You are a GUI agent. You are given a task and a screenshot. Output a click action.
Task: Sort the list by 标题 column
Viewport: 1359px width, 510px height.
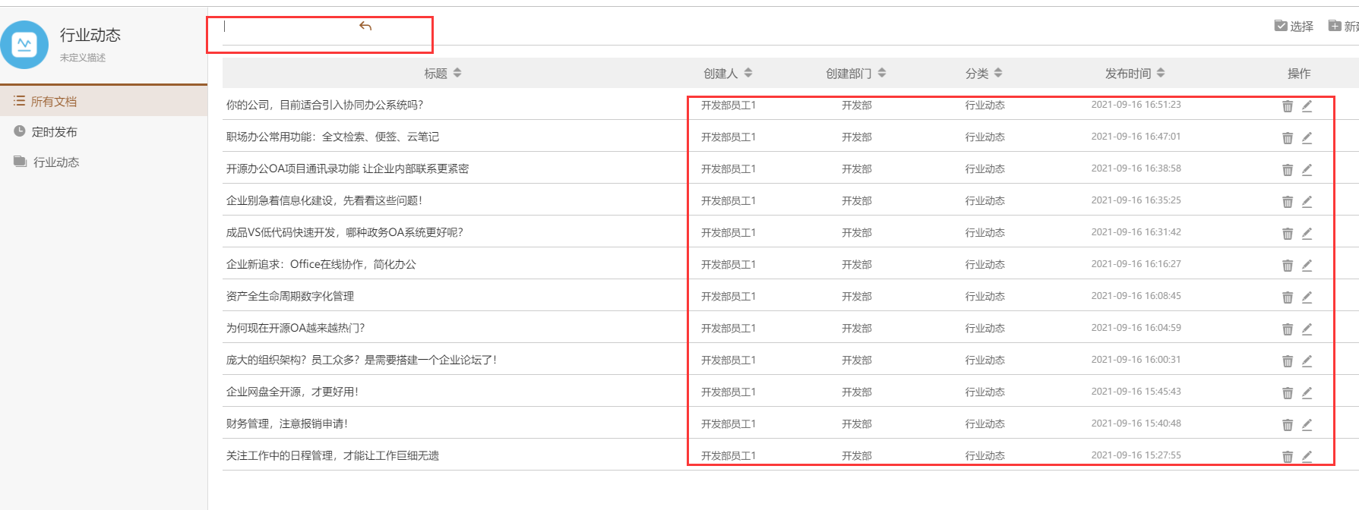click(x=457, y=74)
